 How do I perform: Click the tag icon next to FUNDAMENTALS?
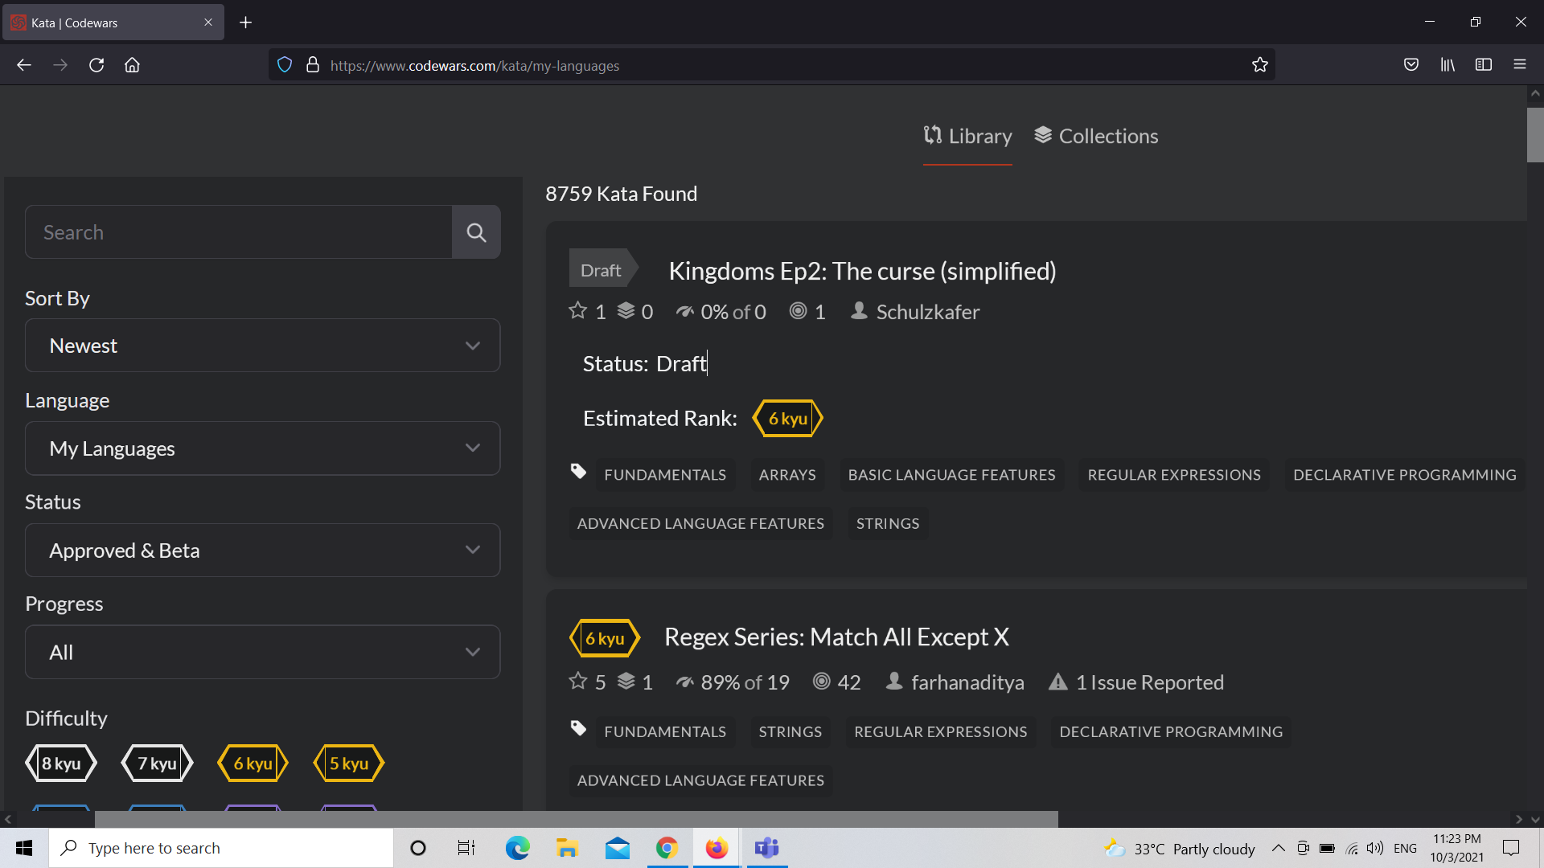point(578,472)
